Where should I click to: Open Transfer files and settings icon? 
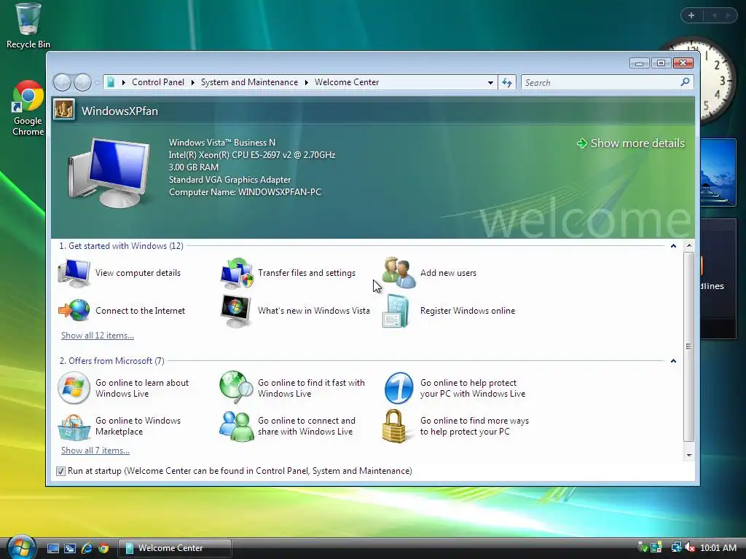coord(237,273)
